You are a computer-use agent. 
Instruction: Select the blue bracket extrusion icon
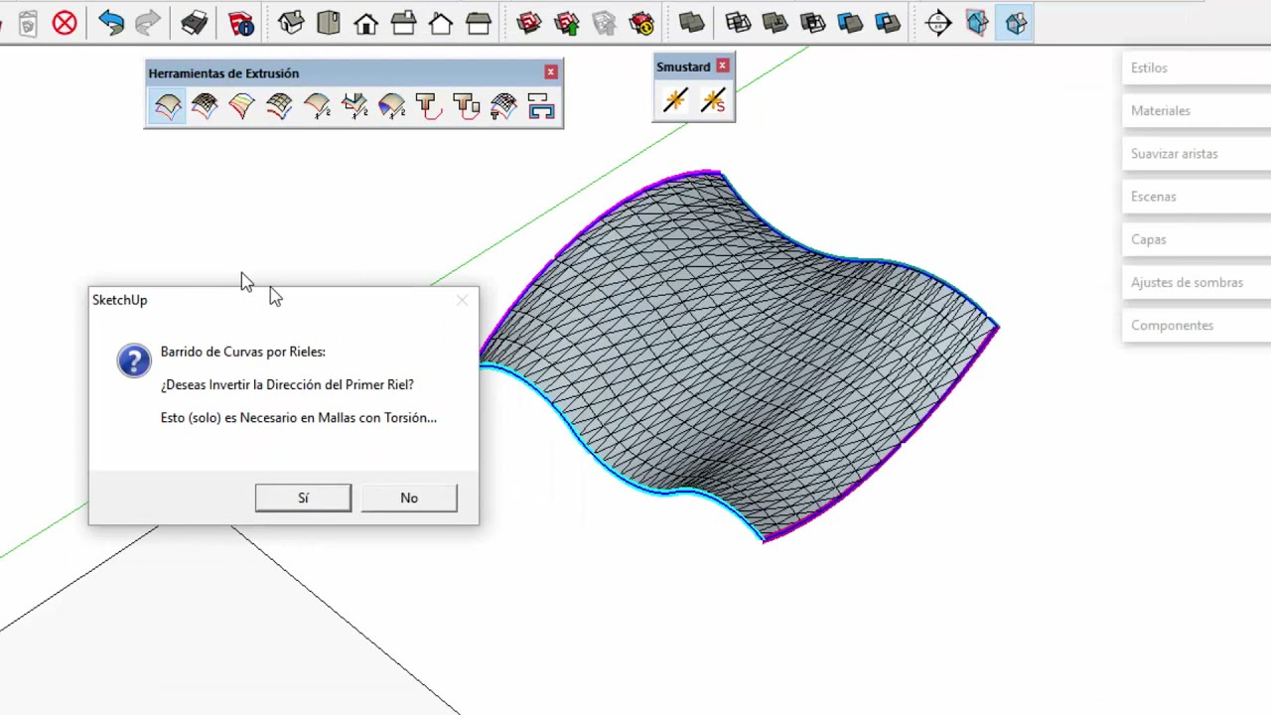click(x=541, y=106)
